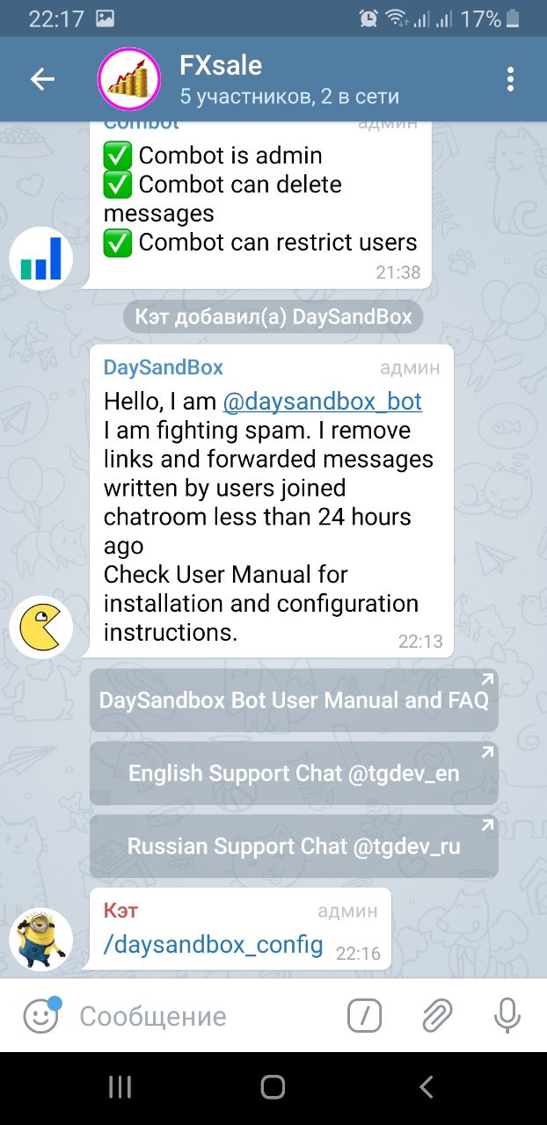The width and height of the screenshot is (547, 1125).
Task: Tap the paperclip attach icon
Action: coord(436,1017)
